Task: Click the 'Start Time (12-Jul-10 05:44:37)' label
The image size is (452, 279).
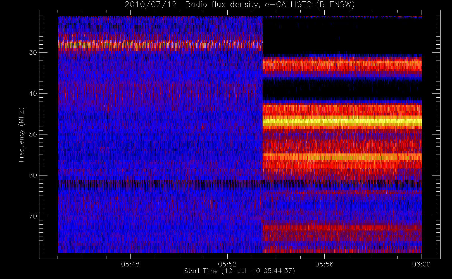Action: click(240, 271)
